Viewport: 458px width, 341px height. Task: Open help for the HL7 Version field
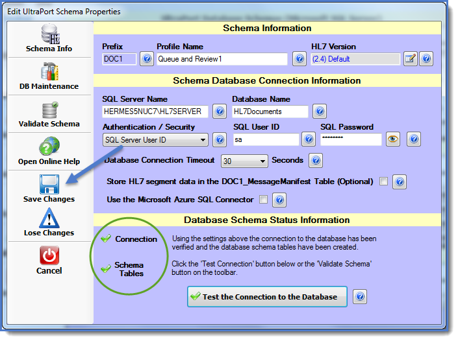pyautogui.click(x=426, y=59)
